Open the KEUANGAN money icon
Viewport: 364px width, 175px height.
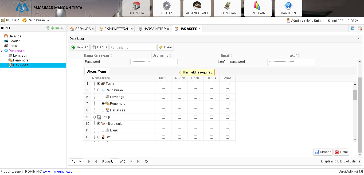click(x=227, y=6)
